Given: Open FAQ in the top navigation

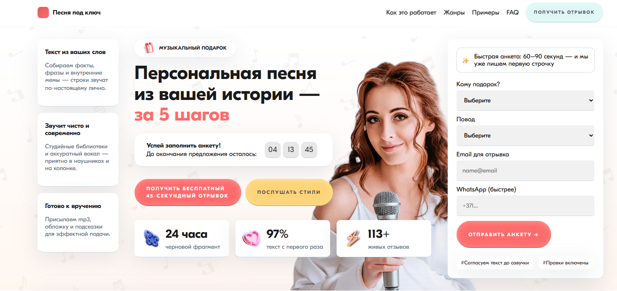Looking at the screenshot, I should 512,12.
